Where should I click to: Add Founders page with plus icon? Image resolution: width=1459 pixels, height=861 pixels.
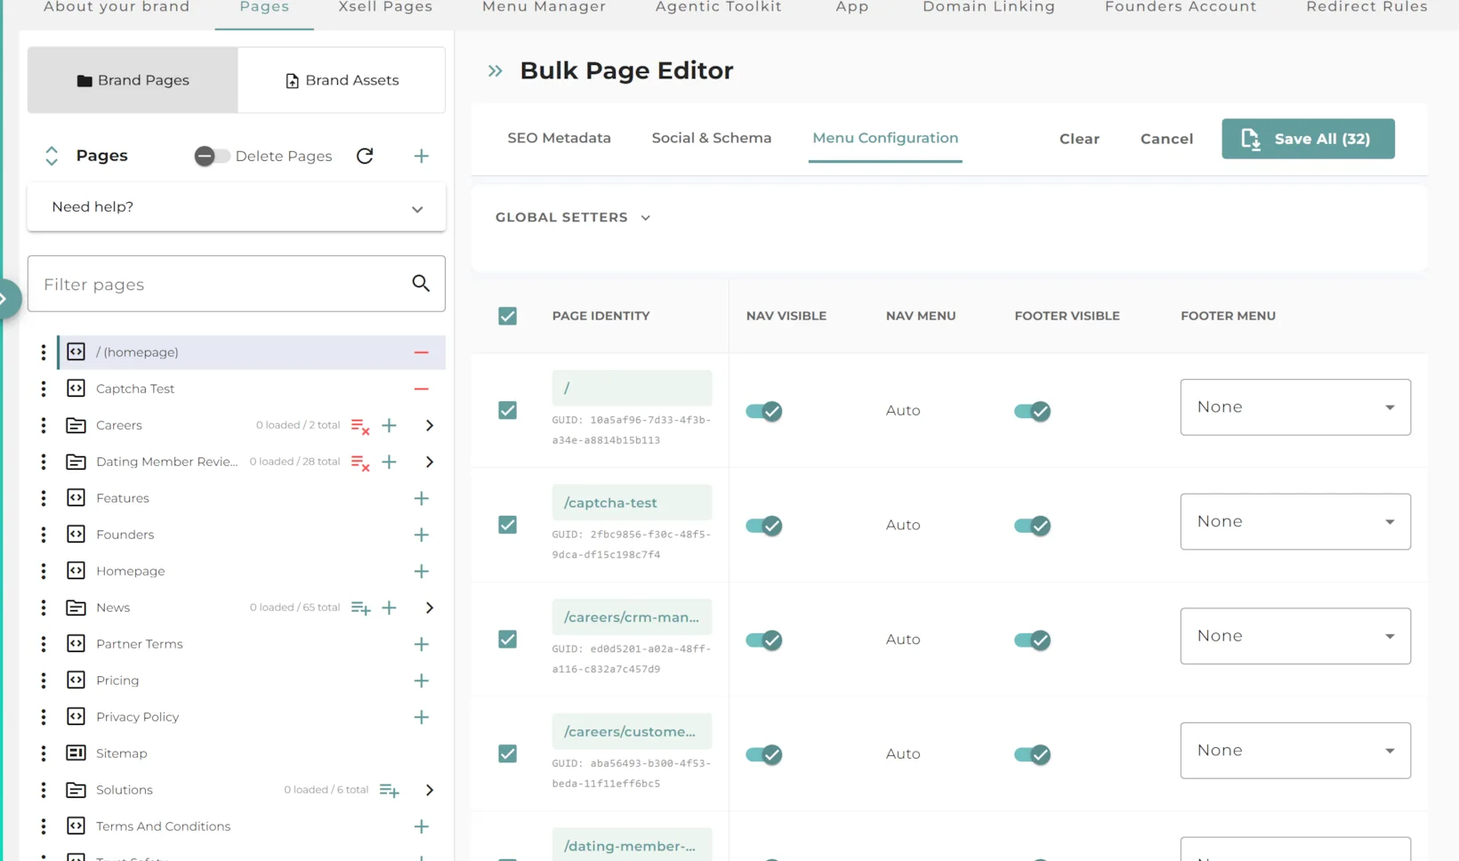(x=422, y=535)
